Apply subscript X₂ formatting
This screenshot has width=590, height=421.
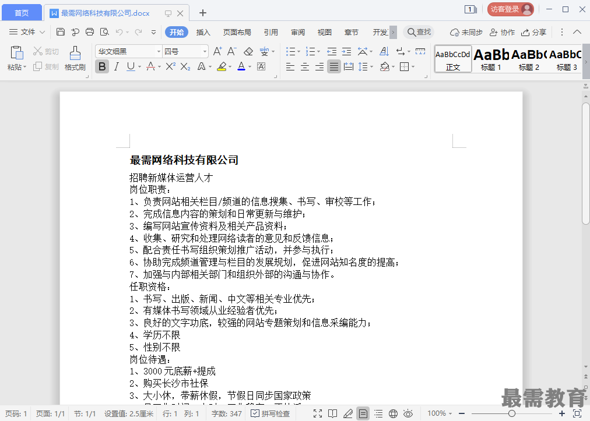click(185, 66)
